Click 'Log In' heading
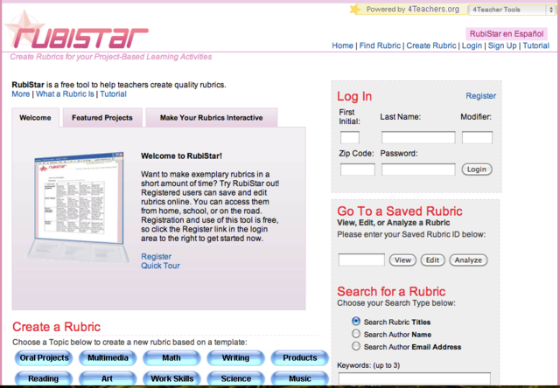Screen dimensions: 560x388 pyautogui.click(x=354, y=96)
